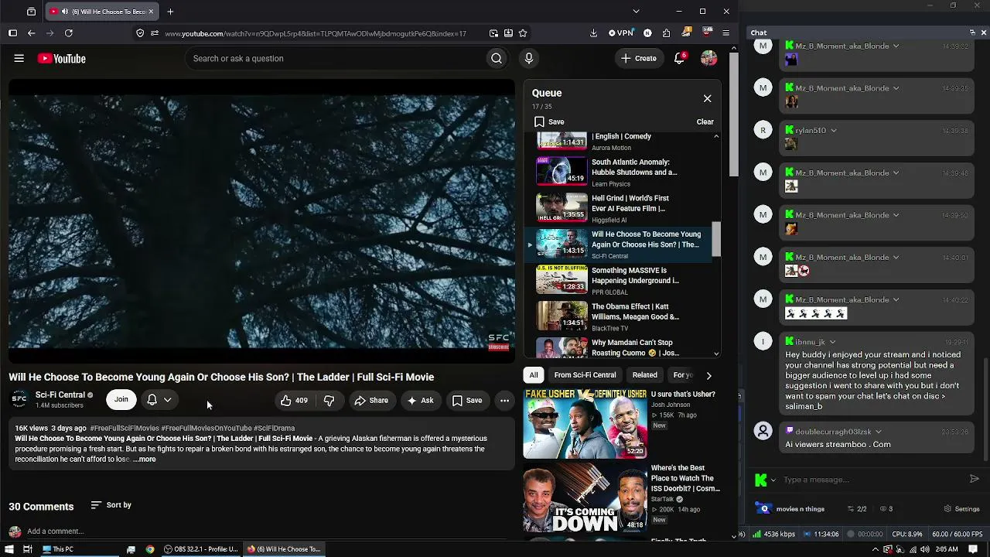Open the Sort by comments dropdown

point(111,505)
